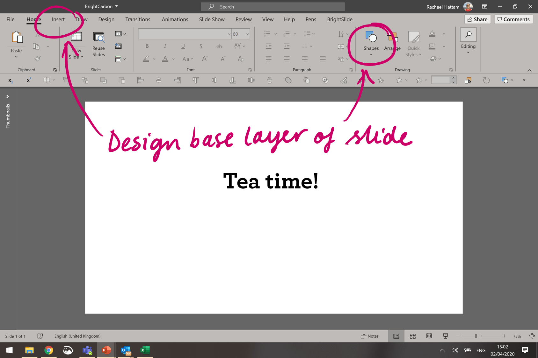Click in the Search box

(273, 7)
